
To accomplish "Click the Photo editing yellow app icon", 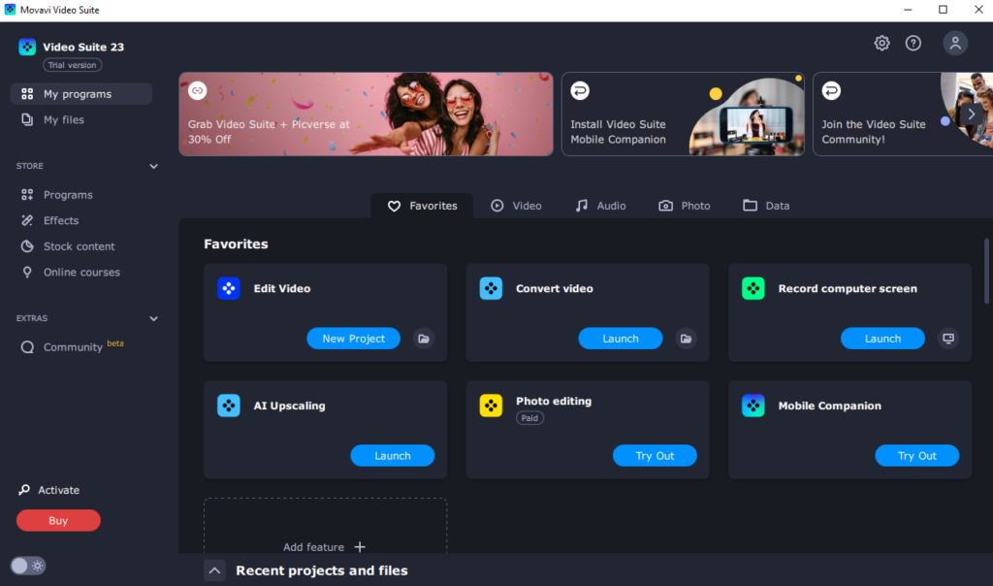I will point(491,406).
